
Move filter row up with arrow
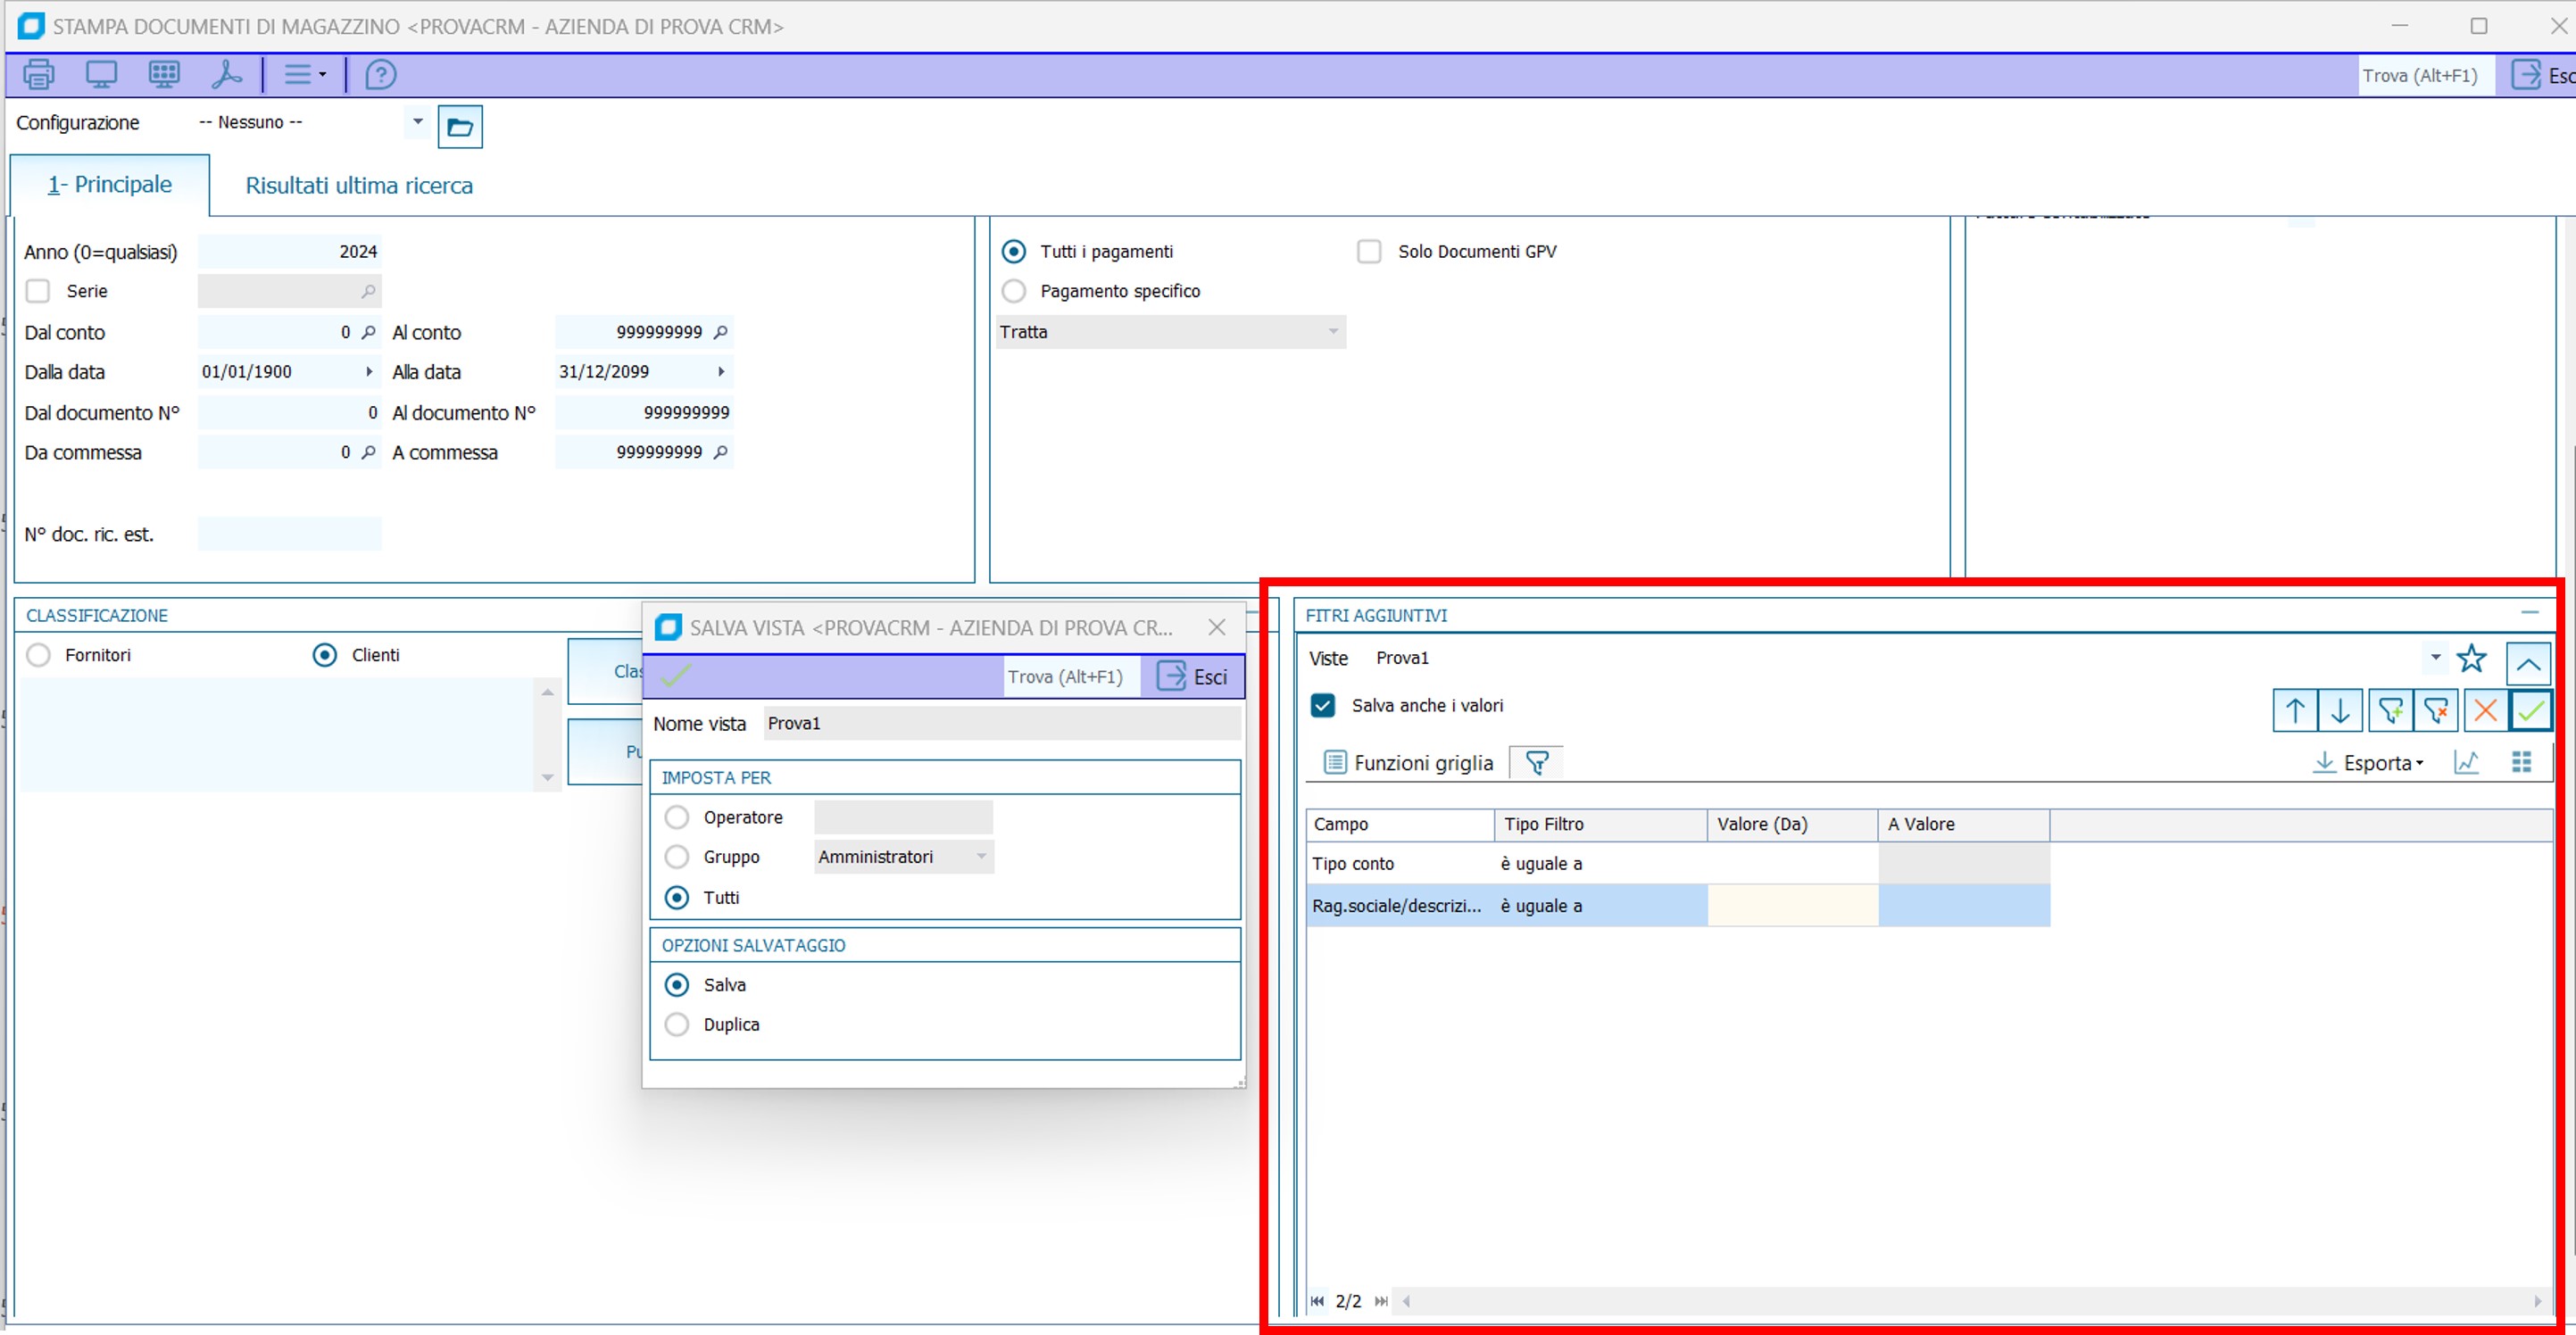click(2295, 711)
